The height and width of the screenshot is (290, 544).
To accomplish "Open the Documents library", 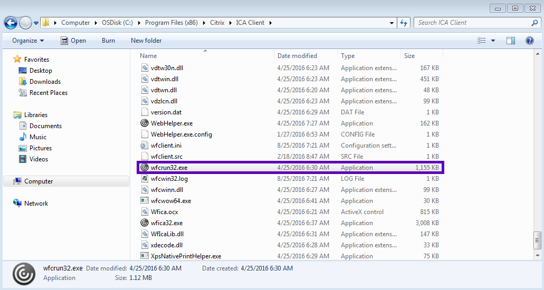I will click(40, 126).
